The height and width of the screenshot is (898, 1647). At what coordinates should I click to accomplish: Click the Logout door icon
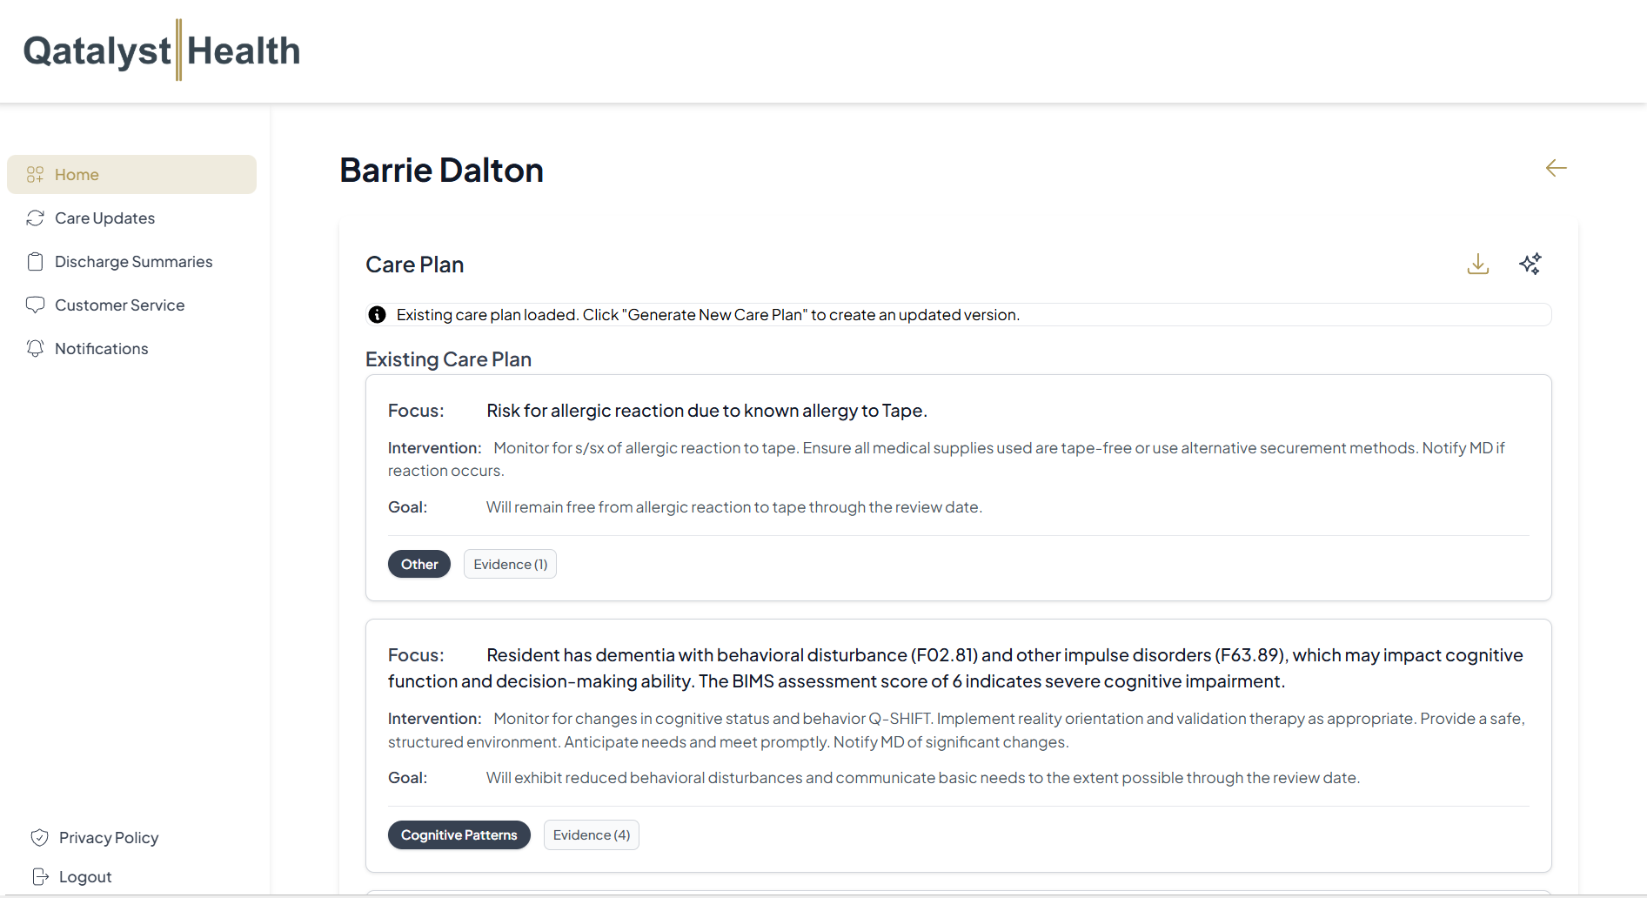[39, 876]
